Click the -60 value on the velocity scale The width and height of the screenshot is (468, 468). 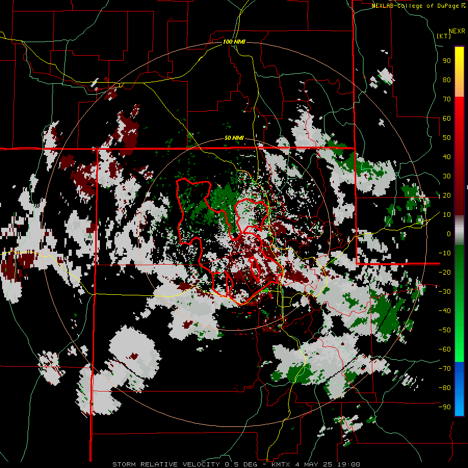[445, 349]
